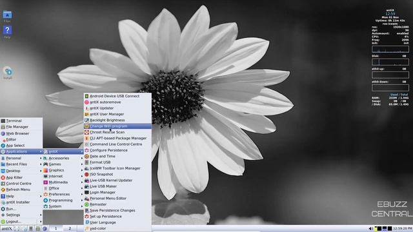Open Live-USB Kernel Updater
This screenshot has height=232, width=413.
pyautogui.click(x=117, y=180)
